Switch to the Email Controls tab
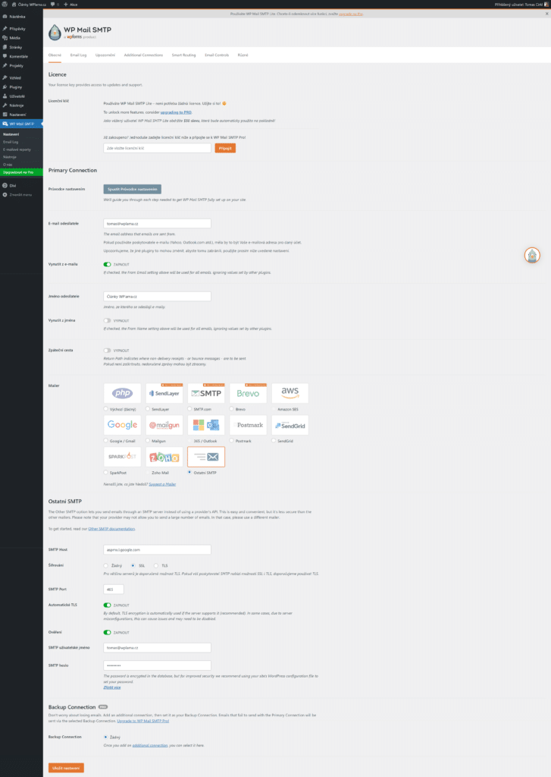The image size is (551, 777). pos(217,55)
